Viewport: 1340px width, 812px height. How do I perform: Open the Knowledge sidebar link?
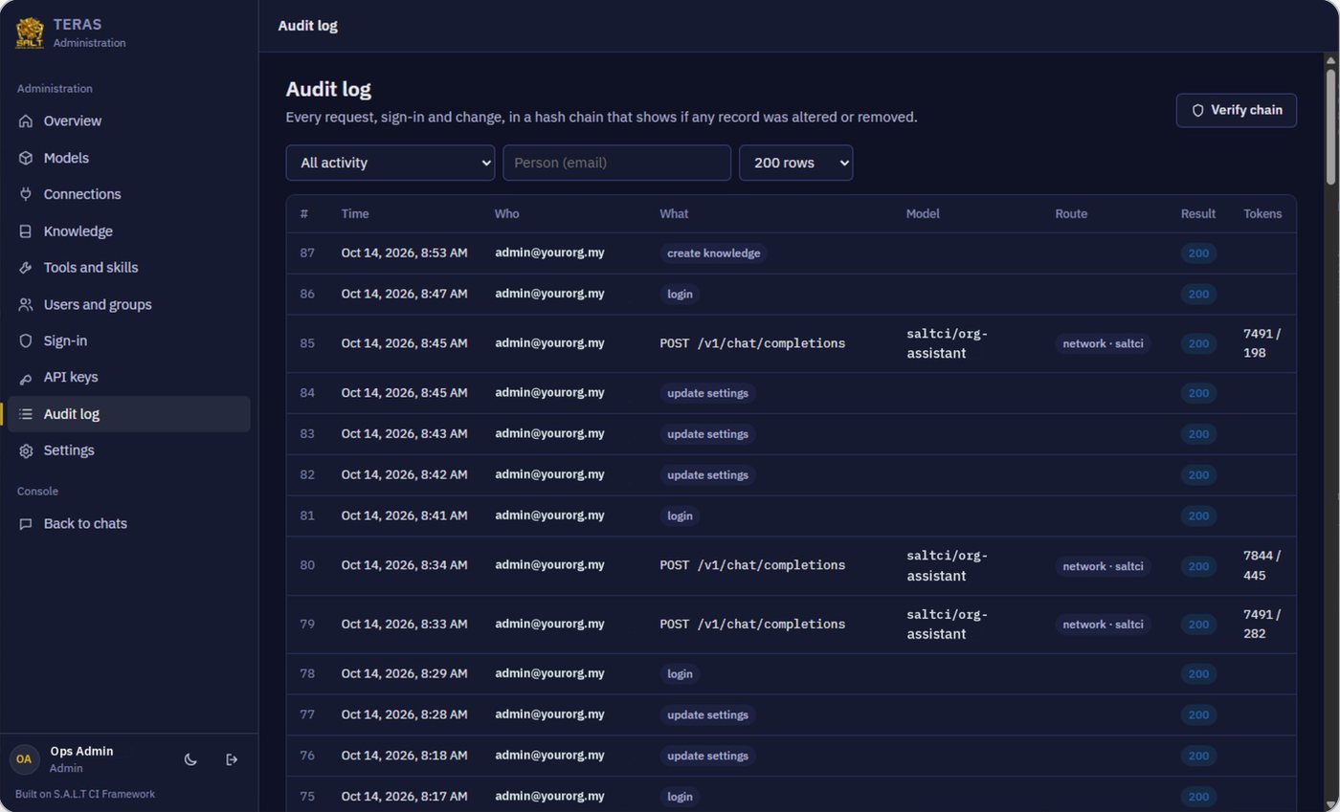[x=128, y=231]
